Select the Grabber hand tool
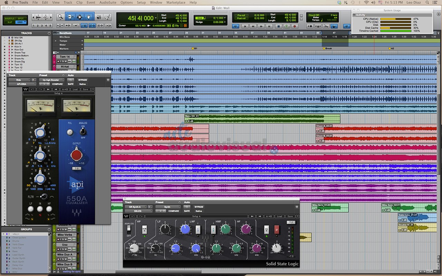This screenshot has width=442, height=276. tap(88, 17)
